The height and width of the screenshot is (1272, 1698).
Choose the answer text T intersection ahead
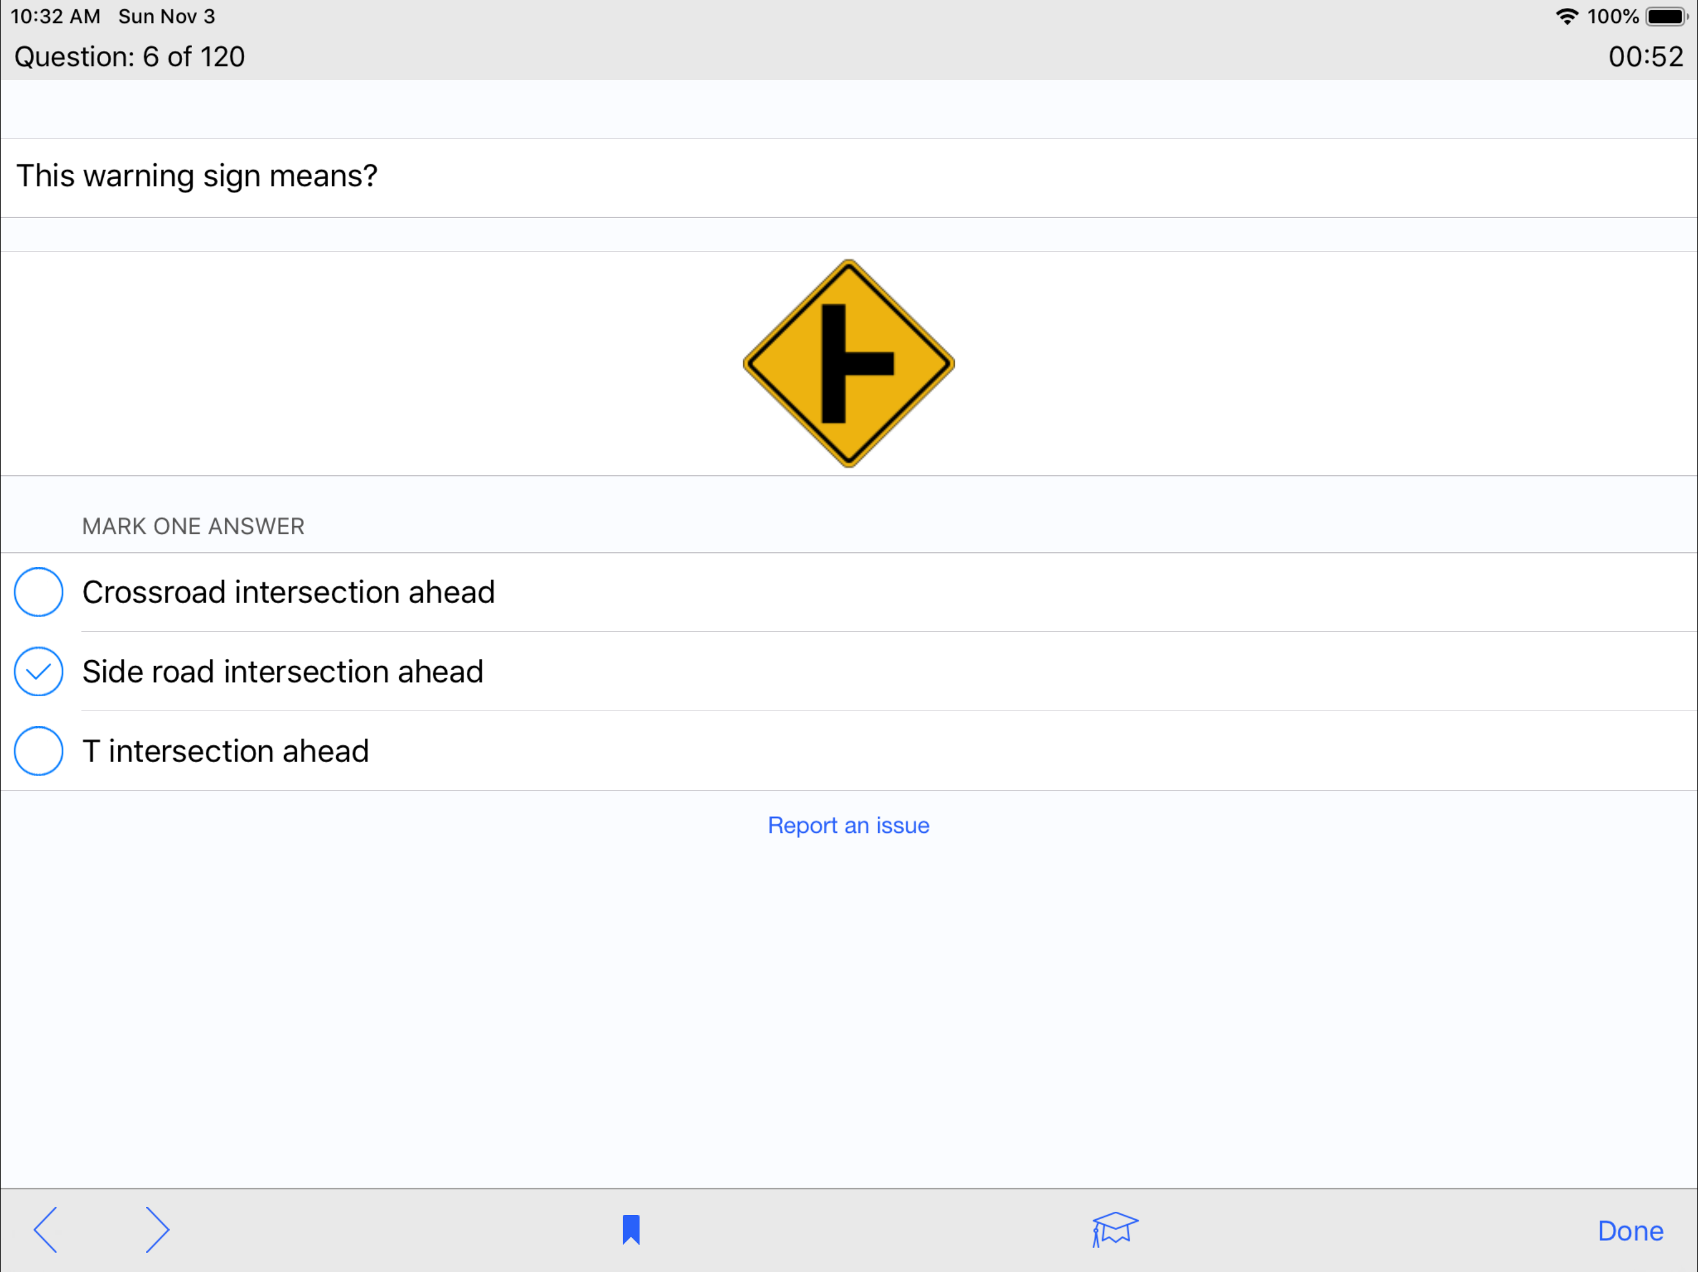[x=226, y=751]
